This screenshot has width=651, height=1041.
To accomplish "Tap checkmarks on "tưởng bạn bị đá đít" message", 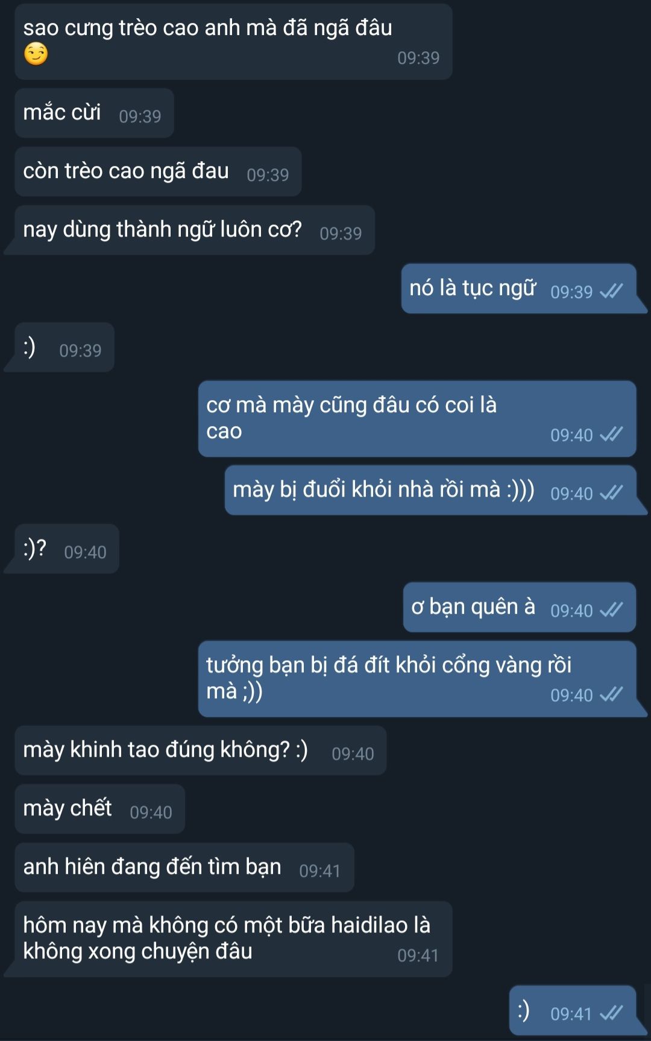I will tap(611, 695).
